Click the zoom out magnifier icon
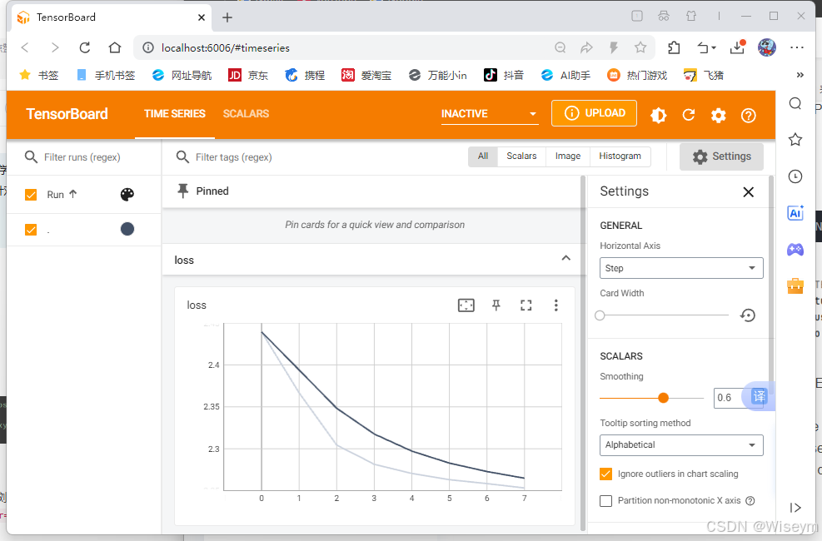The width and height of the screenshot is (822, 541). (560, 48)
